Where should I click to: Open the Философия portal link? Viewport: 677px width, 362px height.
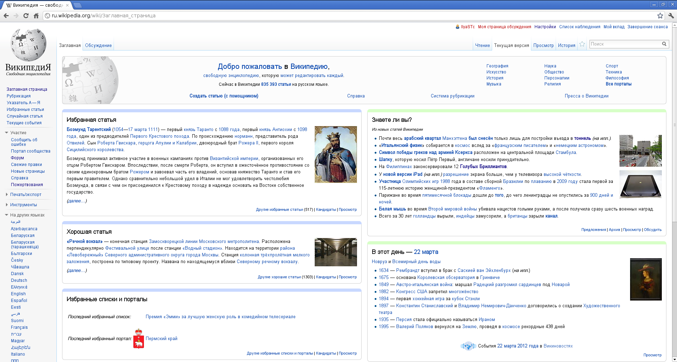pyautogui.click(x=617, y=78)
